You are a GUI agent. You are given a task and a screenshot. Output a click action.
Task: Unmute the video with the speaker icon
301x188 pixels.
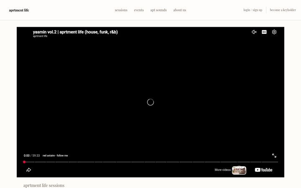(254, 32)
